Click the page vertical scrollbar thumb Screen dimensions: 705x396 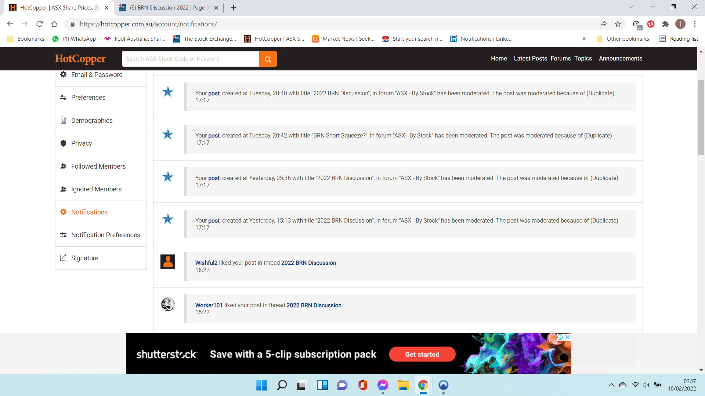click(701, 117)
